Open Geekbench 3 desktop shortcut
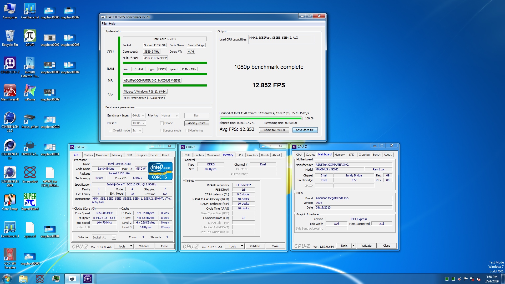Viewport: 505px width, 284px height. coord(10,230)
